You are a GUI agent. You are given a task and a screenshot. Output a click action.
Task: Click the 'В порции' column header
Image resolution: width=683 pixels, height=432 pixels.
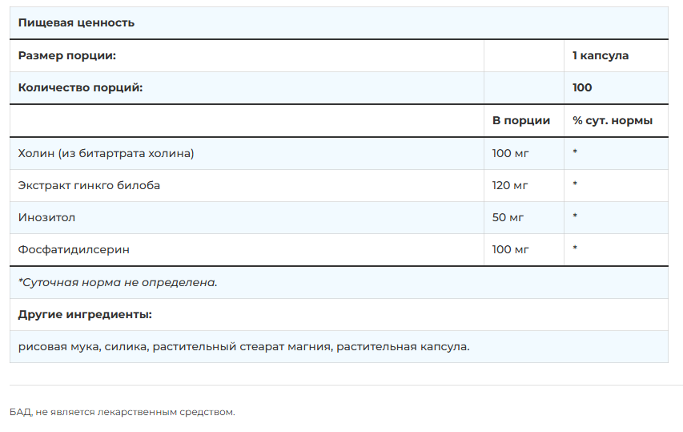(x=521, y=120)
